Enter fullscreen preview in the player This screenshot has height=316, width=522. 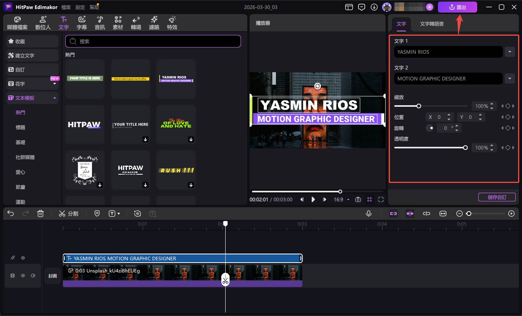click(x=380, y=199)
